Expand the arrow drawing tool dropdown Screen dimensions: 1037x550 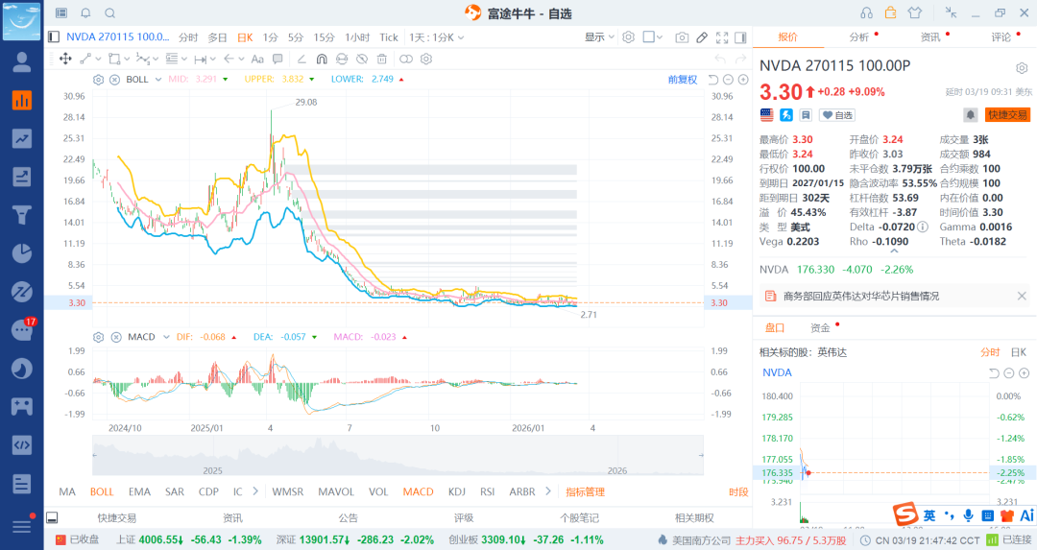241,59
